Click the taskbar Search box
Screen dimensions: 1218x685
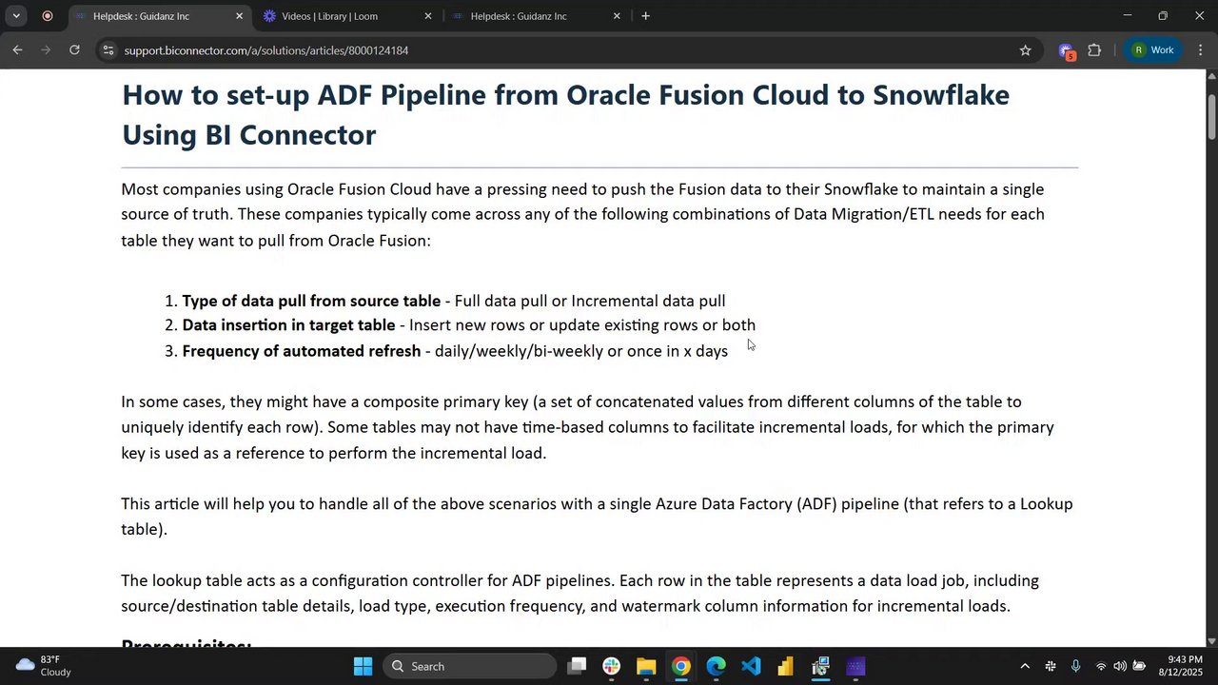[x=470, y=666]
